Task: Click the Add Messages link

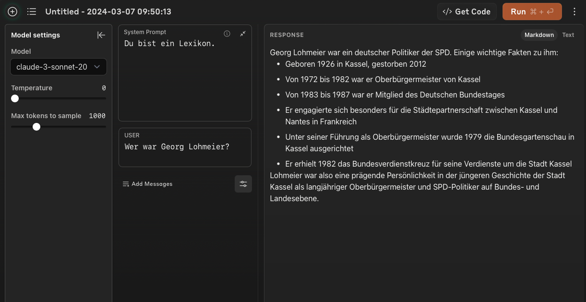Action: 152,184
